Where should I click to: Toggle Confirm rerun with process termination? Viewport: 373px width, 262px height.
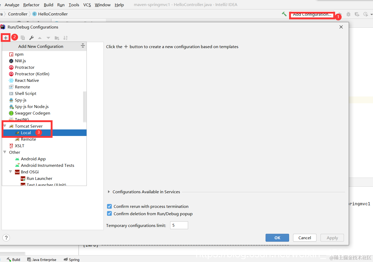point(110,206)
